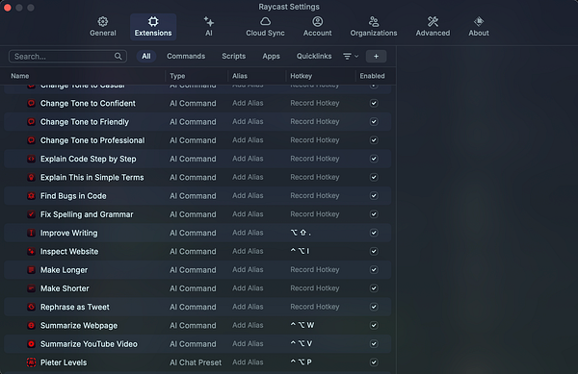This screenshot has height=374, width=578.
Task: Add alias for Pieter Levels
Action: pyautogui.click(x=248, y=362)
